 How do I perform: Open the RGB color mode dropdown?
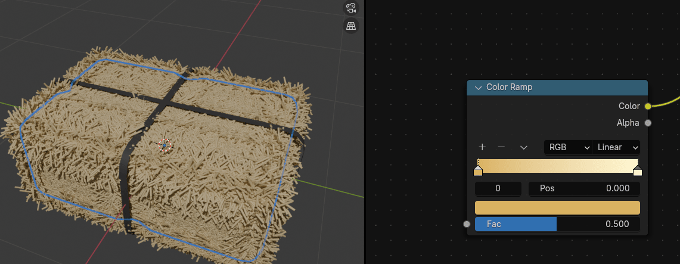point(567,147)
